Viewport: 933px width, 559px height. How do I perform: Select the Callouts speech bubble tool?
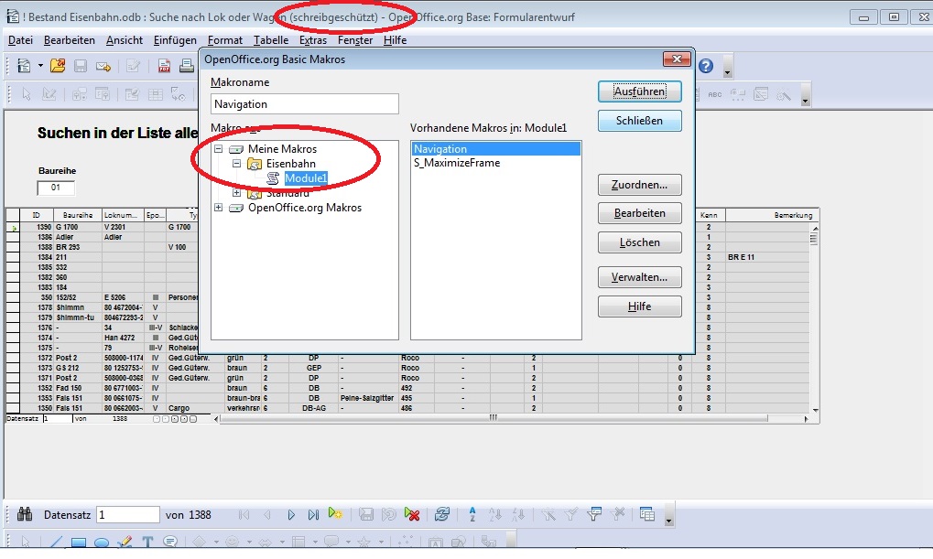pos(170,542)
